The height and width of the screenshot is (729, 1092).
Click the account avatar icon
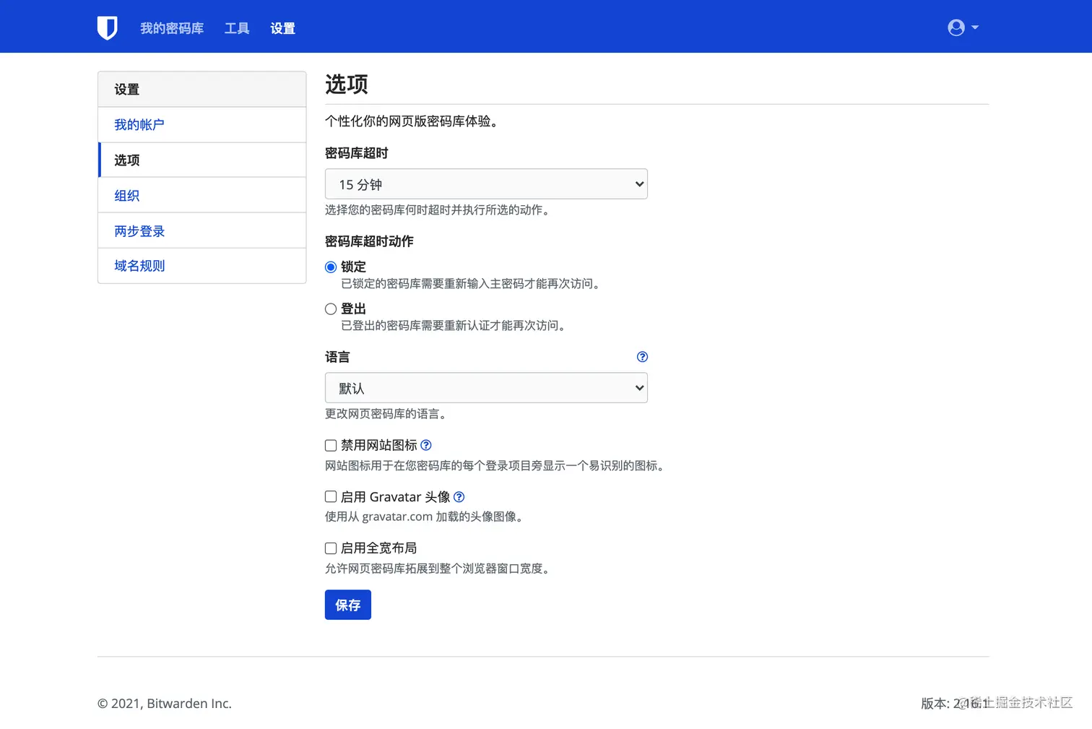coord(955,27)
